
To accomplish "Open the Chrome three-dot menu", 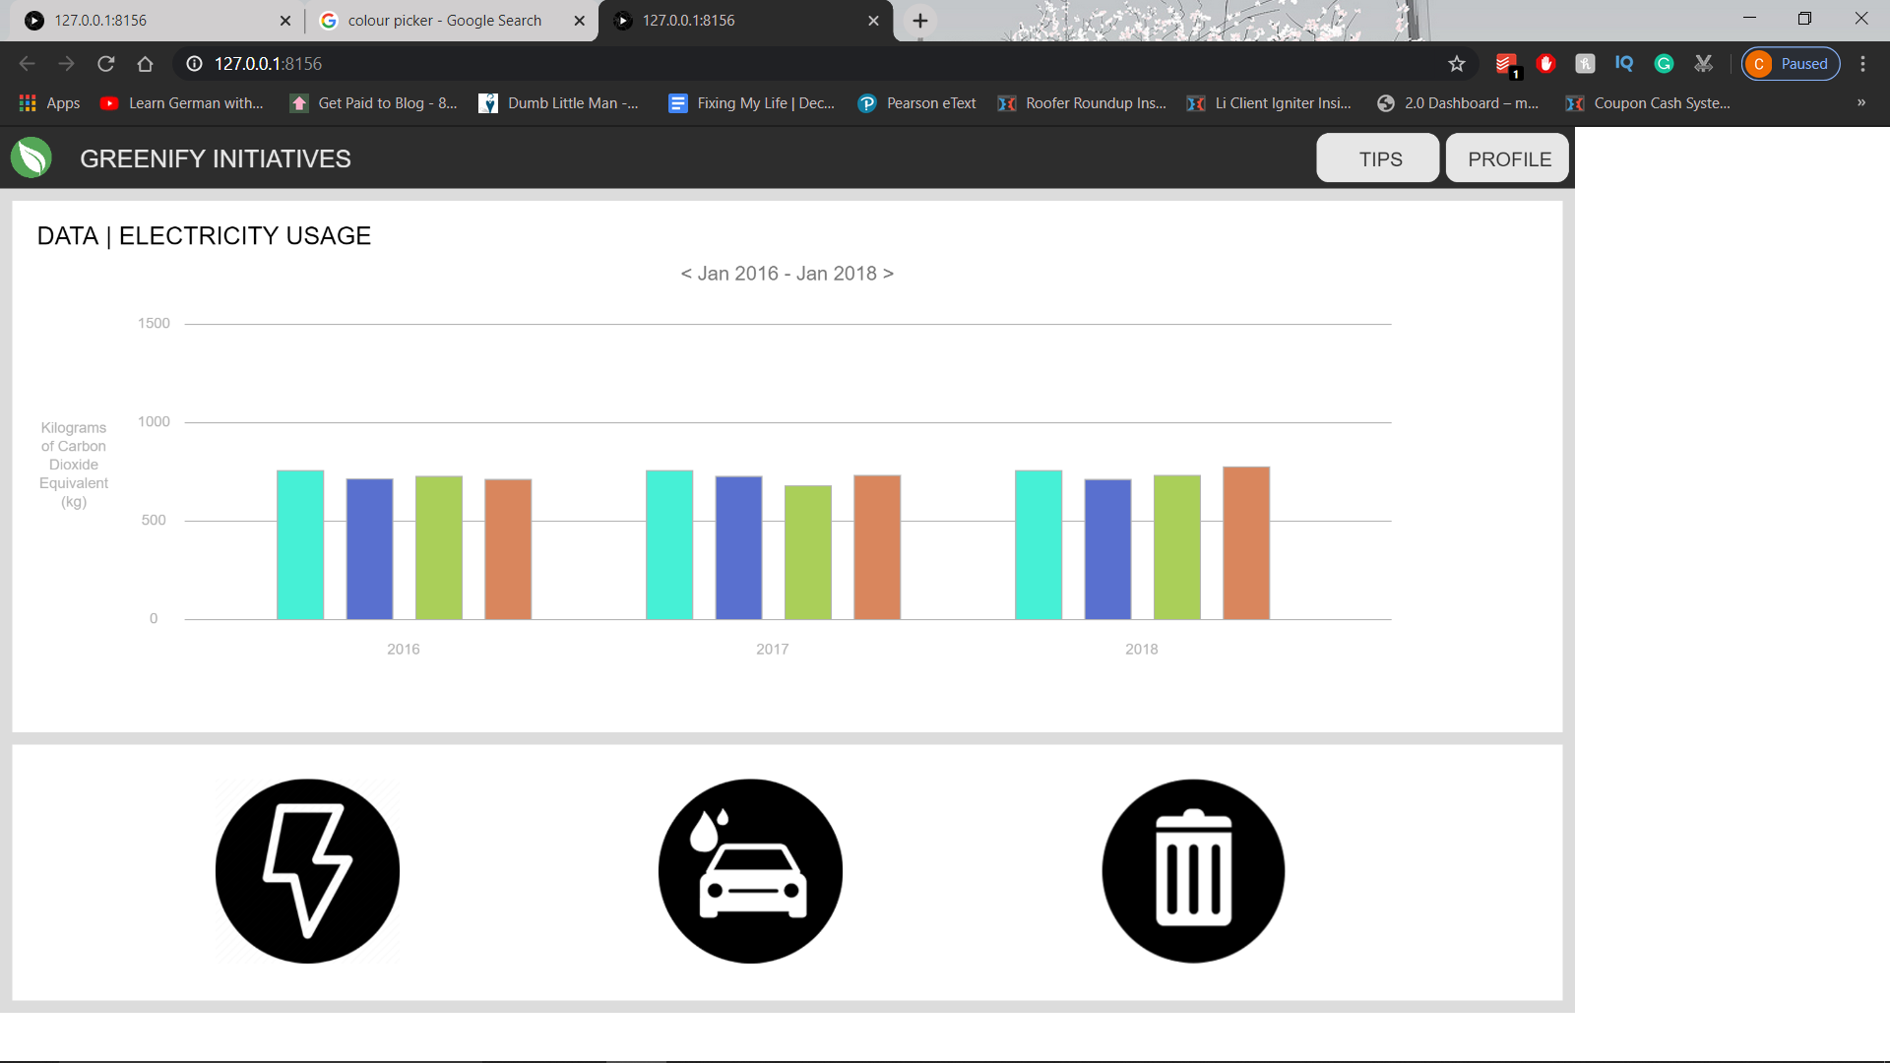I will pyautogui.click(x=1862, y=64).
